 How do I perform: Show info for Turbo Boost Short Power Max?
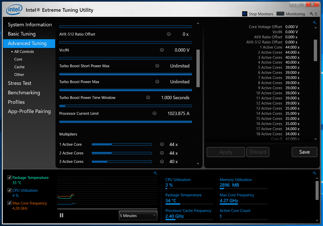pyautogui.click(x=157, y=66)
